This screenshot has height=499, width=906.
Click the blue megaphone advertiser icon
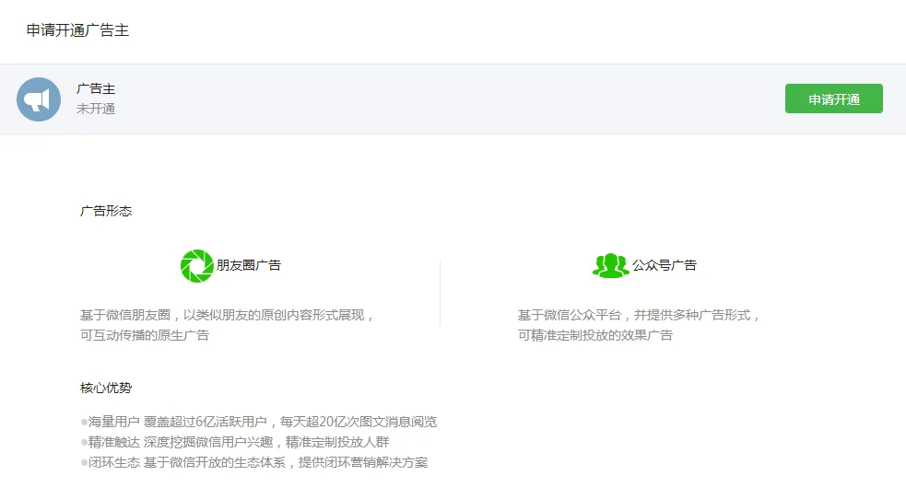click(39, 99)
